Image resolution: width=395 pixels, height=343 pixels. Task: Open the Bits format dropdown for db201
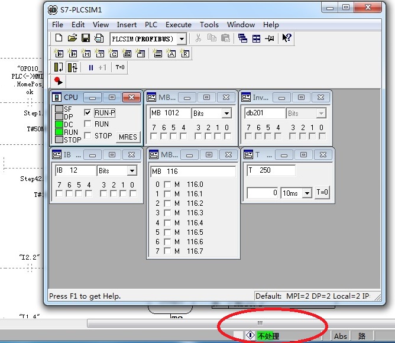click(321, 114)
